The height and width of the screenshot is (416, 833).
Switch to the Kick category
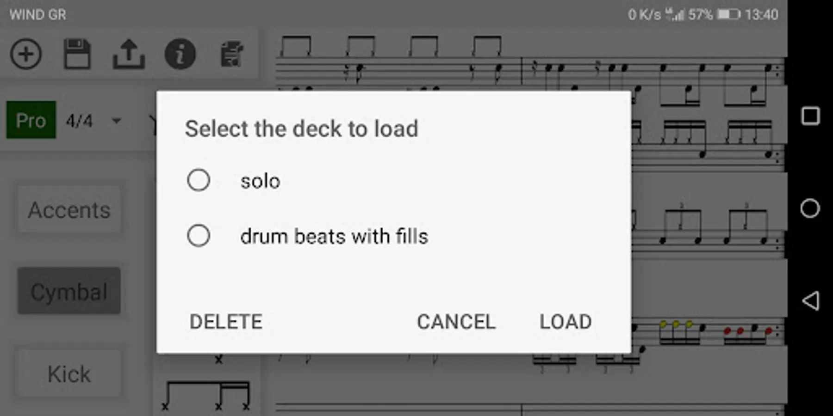pos(69,373)
